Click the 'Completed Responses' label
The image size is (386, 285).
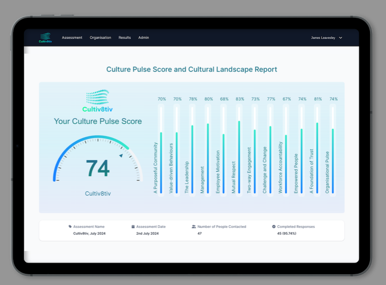(x=296, y=227)
